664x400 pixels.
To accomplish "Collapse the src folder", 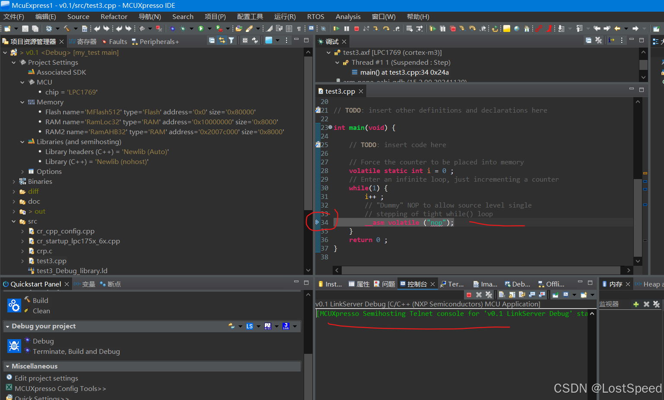I will pyautogui.click(x=13, y=221).
